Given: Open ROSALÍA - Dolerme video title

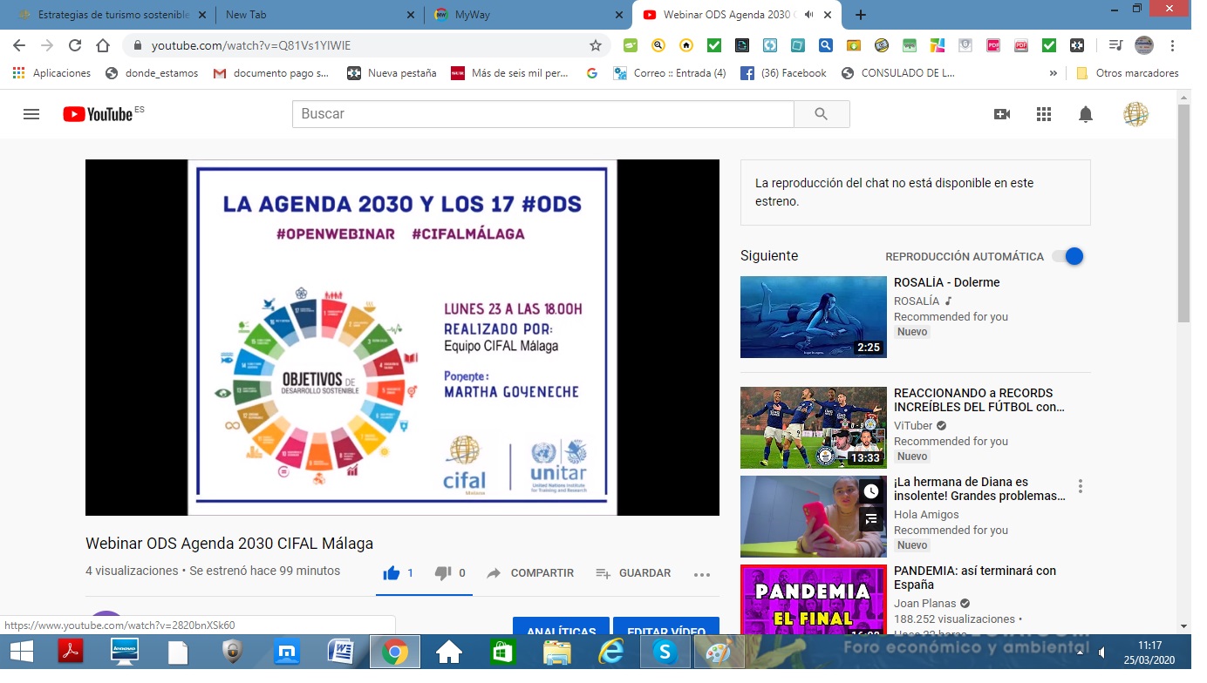Looking at the screenshot, I should (x=947, y=282).
